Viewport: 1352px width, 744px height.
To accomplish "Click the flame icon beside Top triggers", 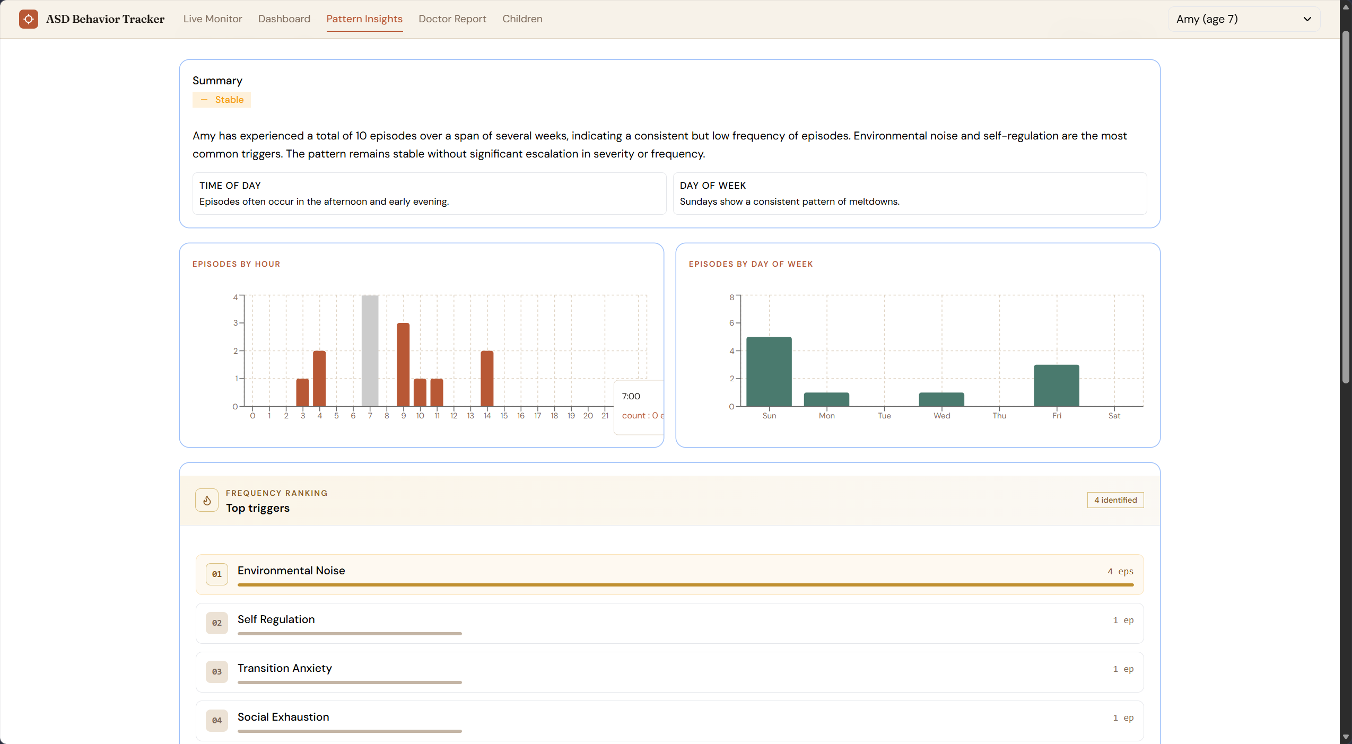I will click(207, 500).
